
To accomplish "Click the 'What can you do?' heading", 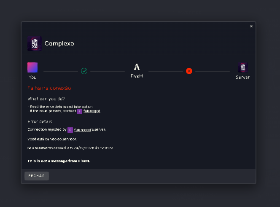I will click(46, 99).
